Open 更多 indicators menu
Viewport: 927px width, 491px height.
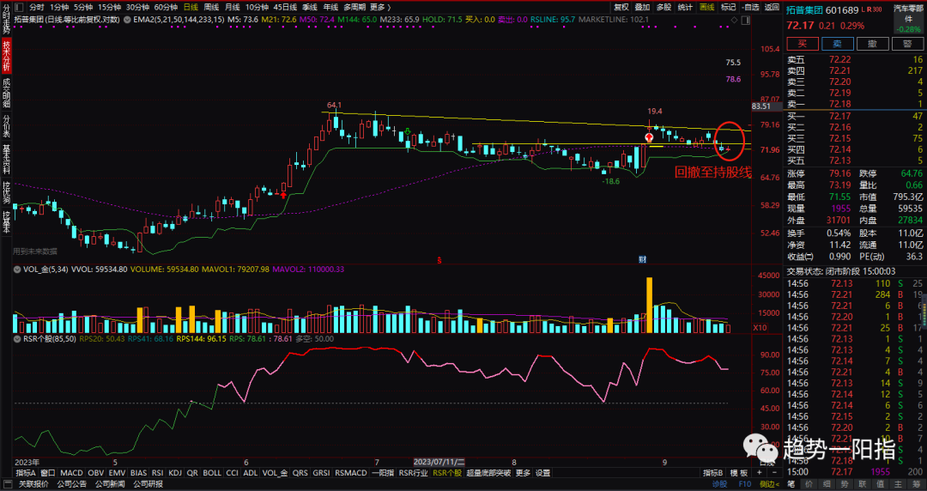pyautogui.click(x=523, y=473)
